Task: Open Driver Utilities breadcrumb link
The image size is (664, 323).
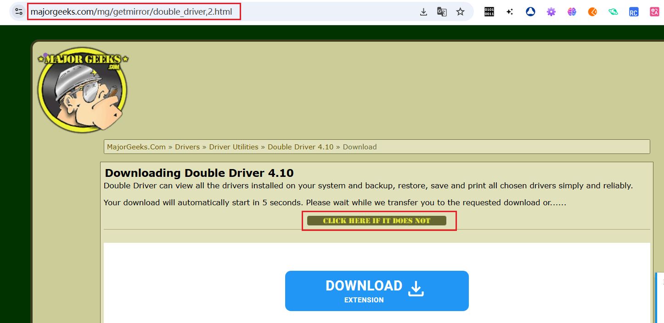Action: point(234,147)
